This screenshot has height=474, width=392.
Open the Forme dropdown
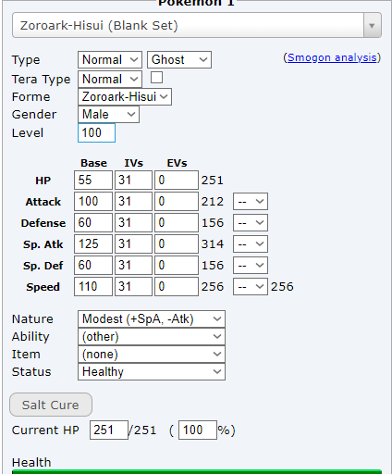click(125, 96)
